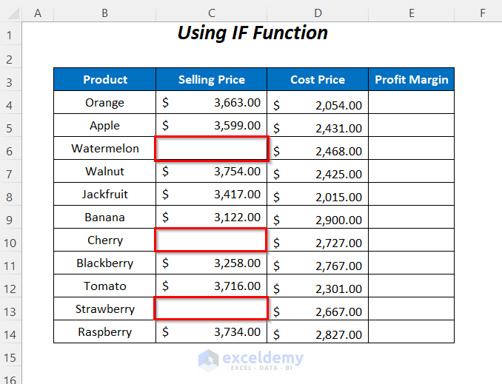Select the Jackfruit product cell
Screen dimensions: 502x384
pos(104,195)
